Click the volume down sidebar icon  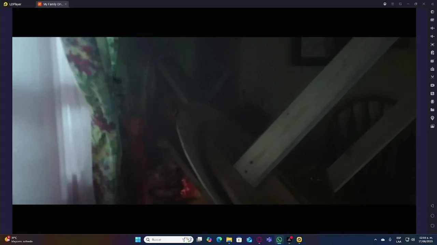[432, 36]
